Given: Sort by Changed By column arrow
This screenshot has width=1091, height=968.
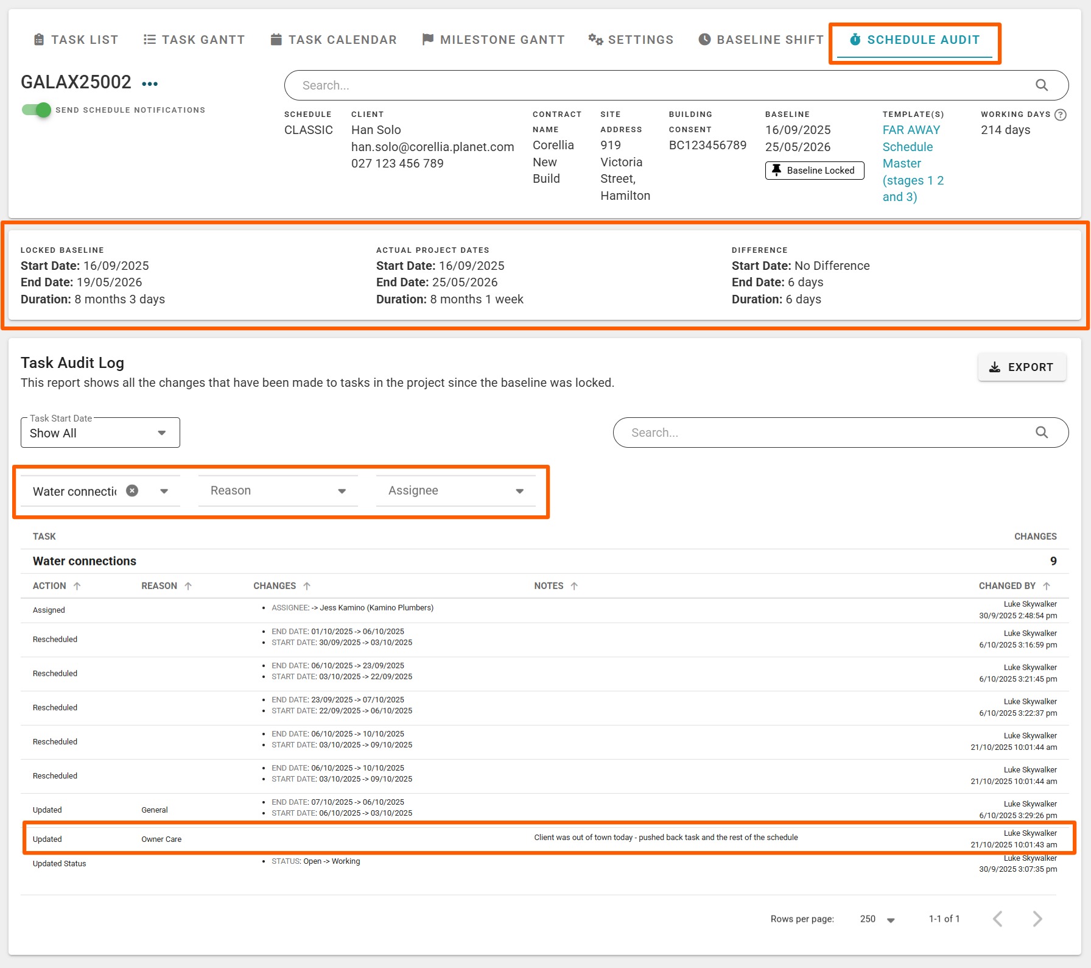Looking at the screenshot, I should [x=1047, y=586].
